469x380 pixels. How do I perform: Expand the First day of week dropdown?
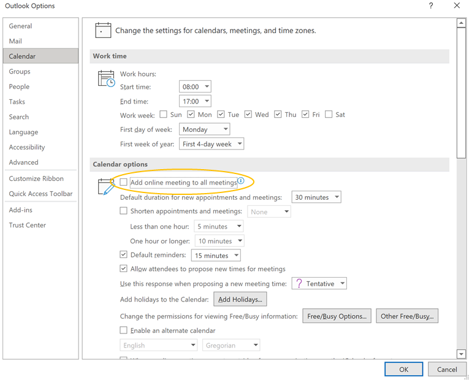[205, 129]
